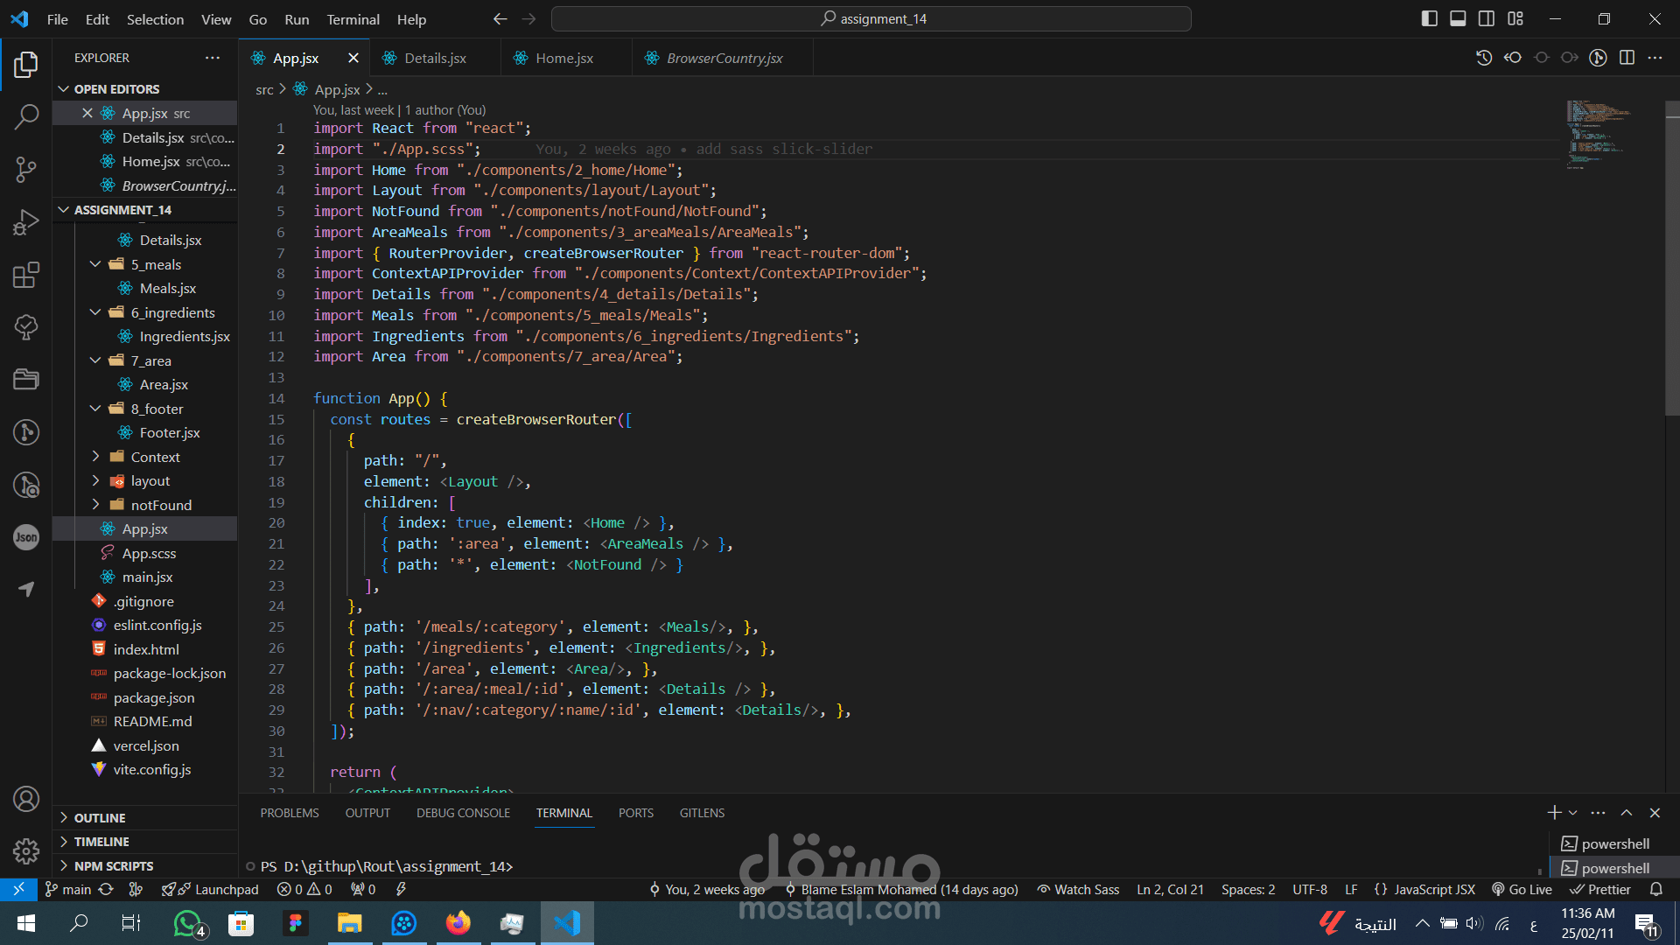Click the main branch indicator

pos(68,889)
